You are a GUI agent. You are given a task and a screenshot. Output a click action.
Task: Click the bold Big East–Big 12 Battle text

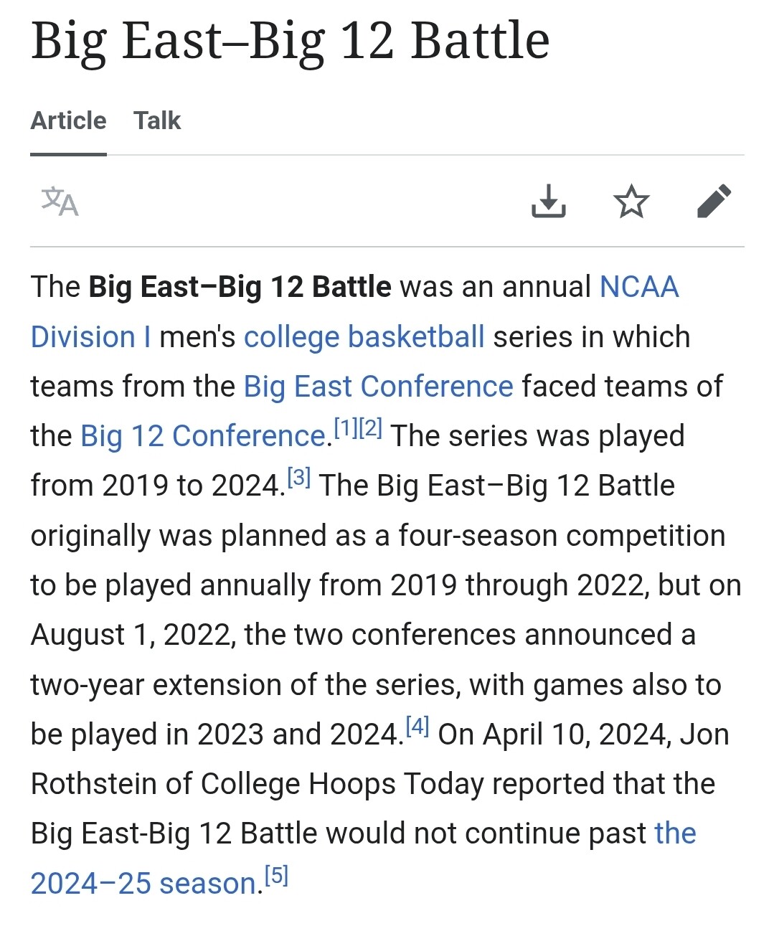coord(240,287)
